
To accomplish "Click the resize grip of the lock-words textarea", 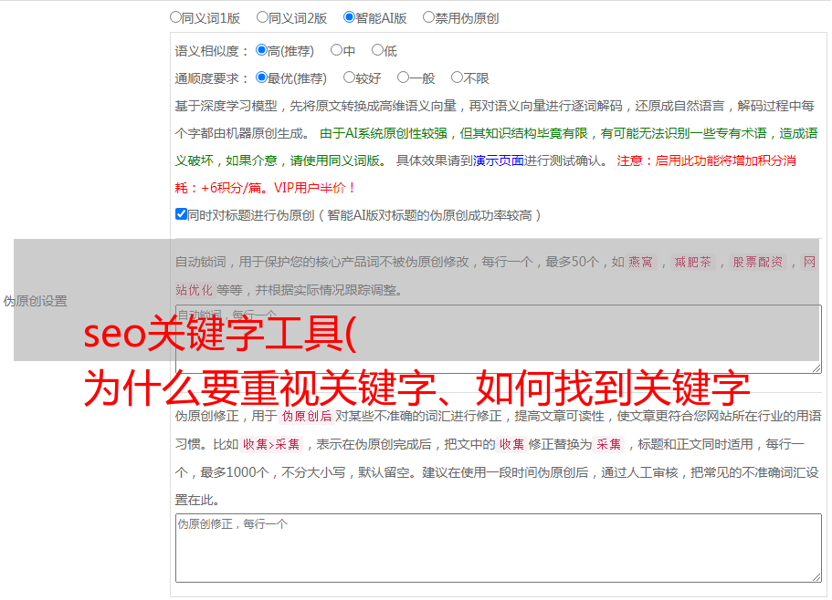I will (818, 367).
